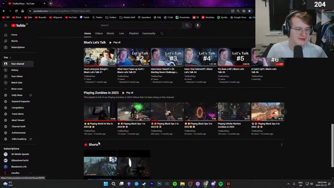This screenshot has width=334, height=188.
Task: Open a new browser tab
Action: [x=51, y=4]
